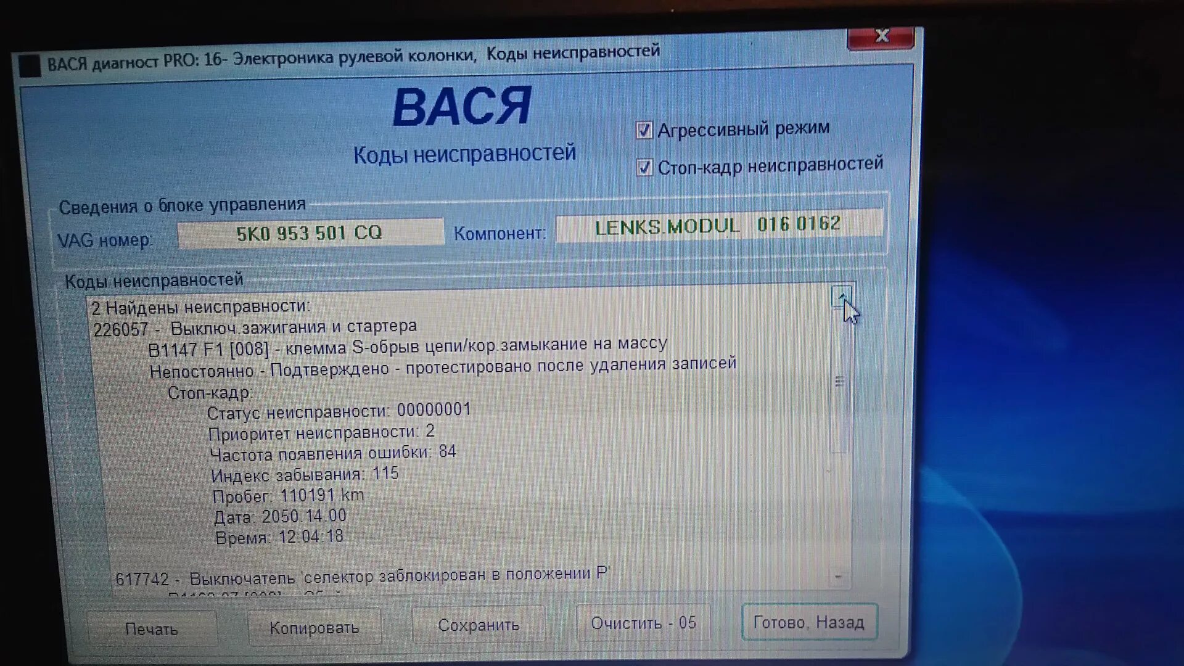Select Дата: 2050.14.00 line
1184x666 pixels.
280,516
